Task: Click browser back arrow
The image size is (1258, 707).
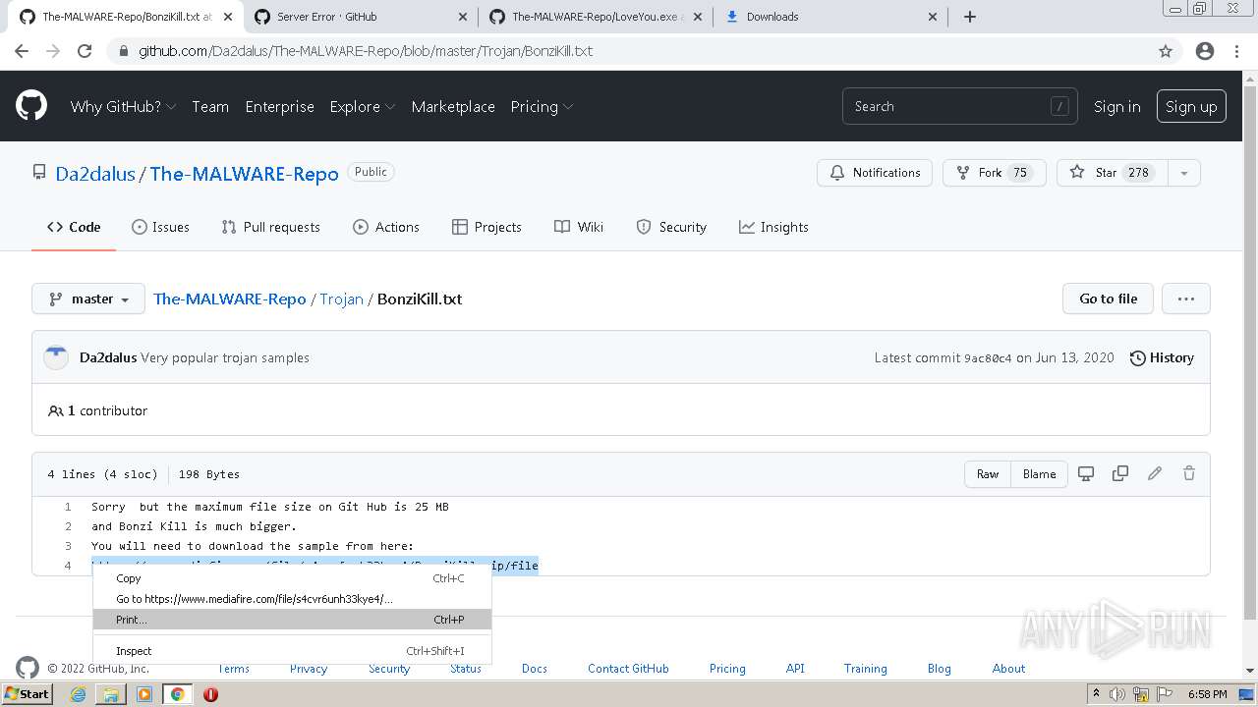Action: pyautogui.click(x=22, y=51)
